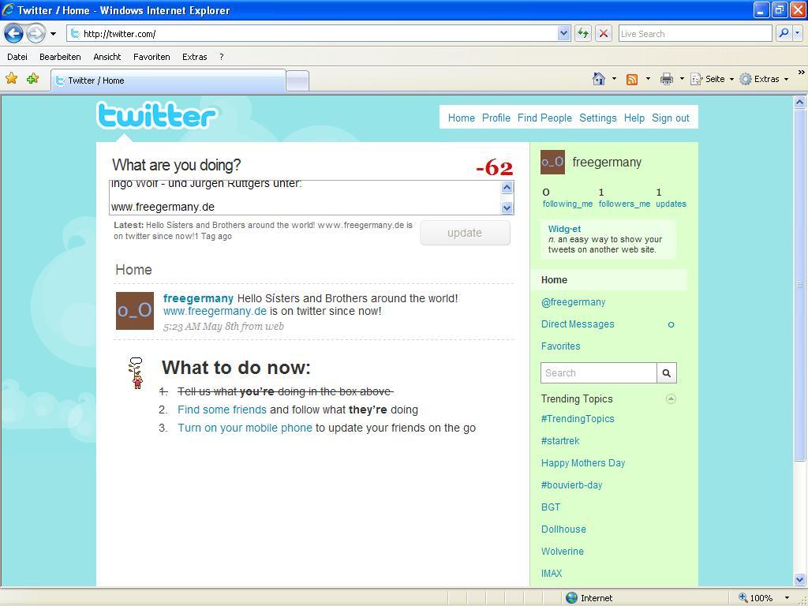Collapse the Trending Topics section arrow

click(x=671, y=398)
